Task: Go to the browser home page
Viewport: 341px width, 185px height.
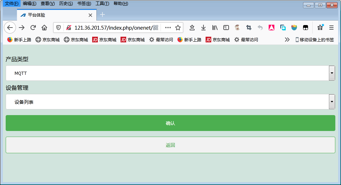Action: tap(44, 28)
